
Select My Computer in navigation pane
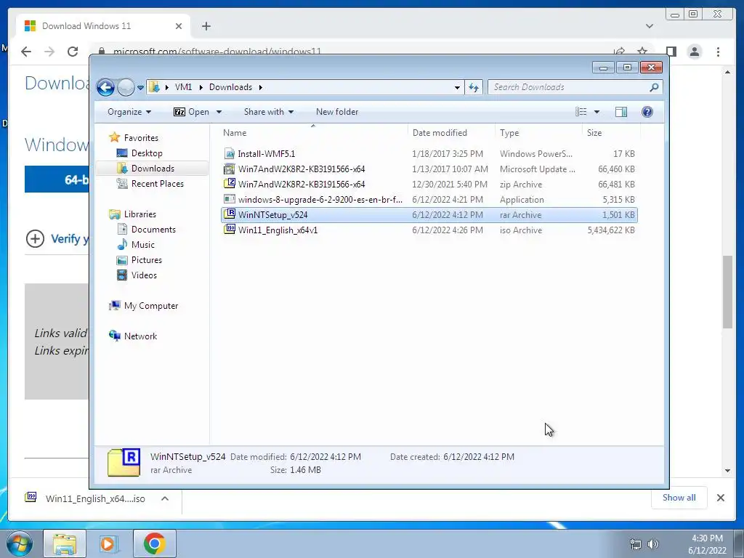pos(151,306)
